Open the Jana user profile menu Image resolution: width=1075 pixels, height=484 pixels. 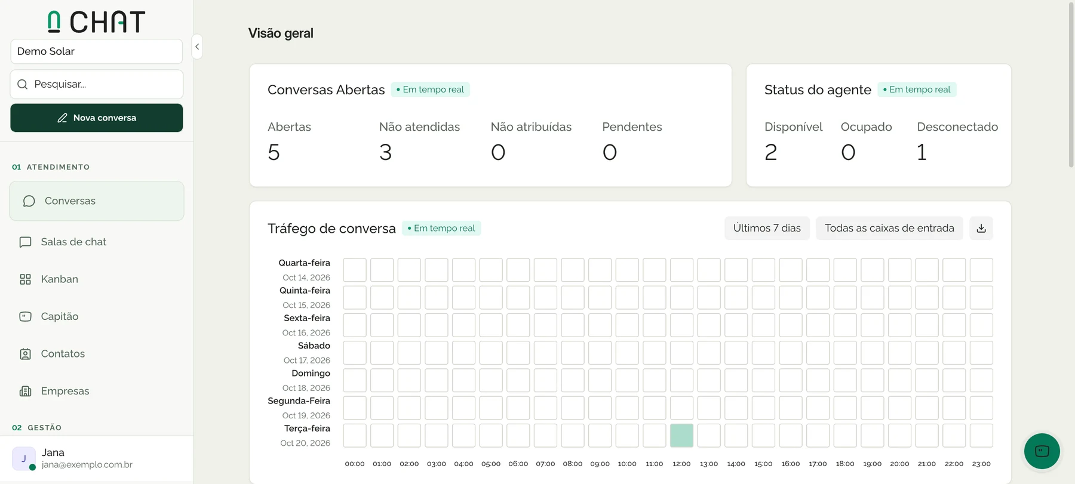(97, 458)
